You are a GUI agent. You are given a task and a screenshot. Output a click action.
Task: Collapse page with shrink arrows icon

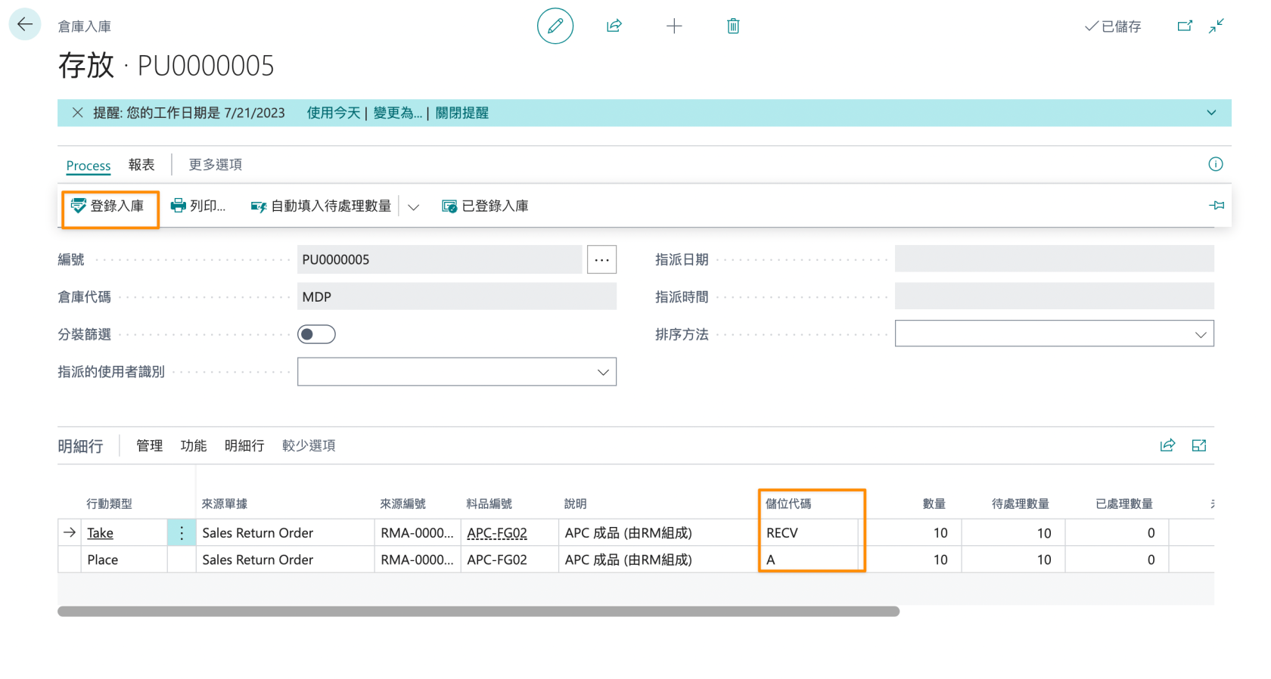pos(1217,26)
